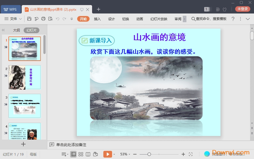Click the Save icon in quick toolbar
Screen dimensions: 254x159
click(29, 19)
